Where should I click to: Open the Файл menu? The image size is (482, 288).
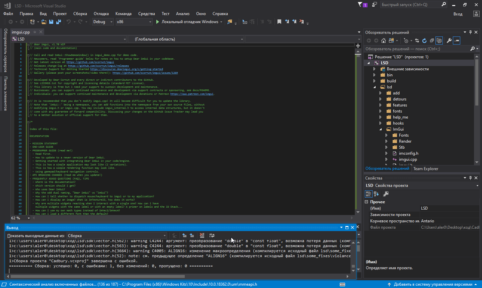click(x=8, y=14)
